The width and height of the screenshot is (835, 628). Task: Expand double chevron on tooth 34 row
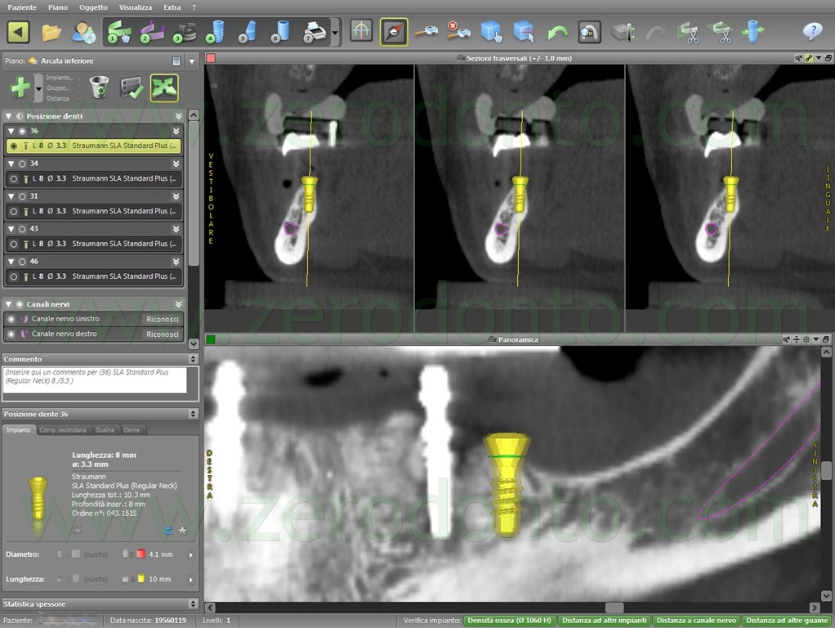click(176, 164)
